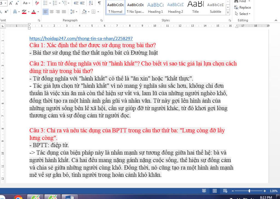Click the line '- BPTT: điệp từ.'
The image size is (280, 199).
click(49, 145)
